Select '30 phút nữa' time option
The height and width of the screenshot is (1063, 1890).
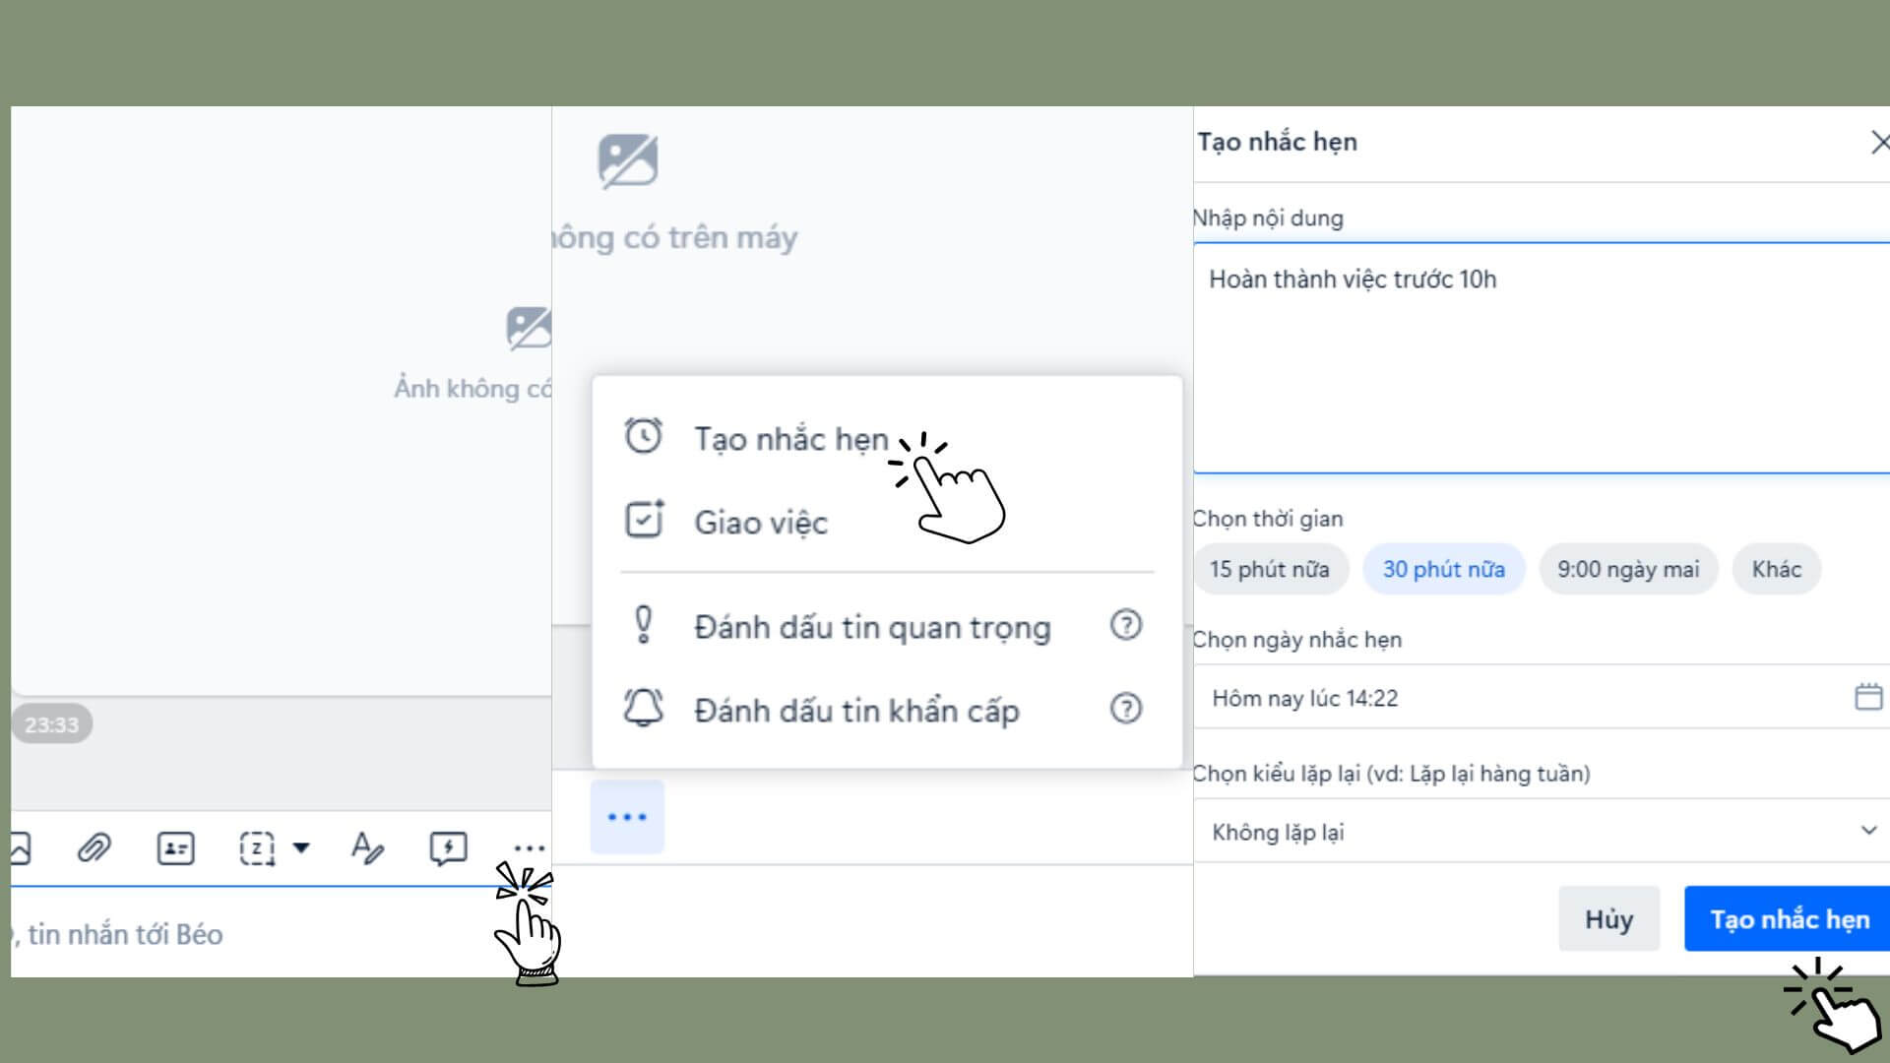coord(1443,569)
